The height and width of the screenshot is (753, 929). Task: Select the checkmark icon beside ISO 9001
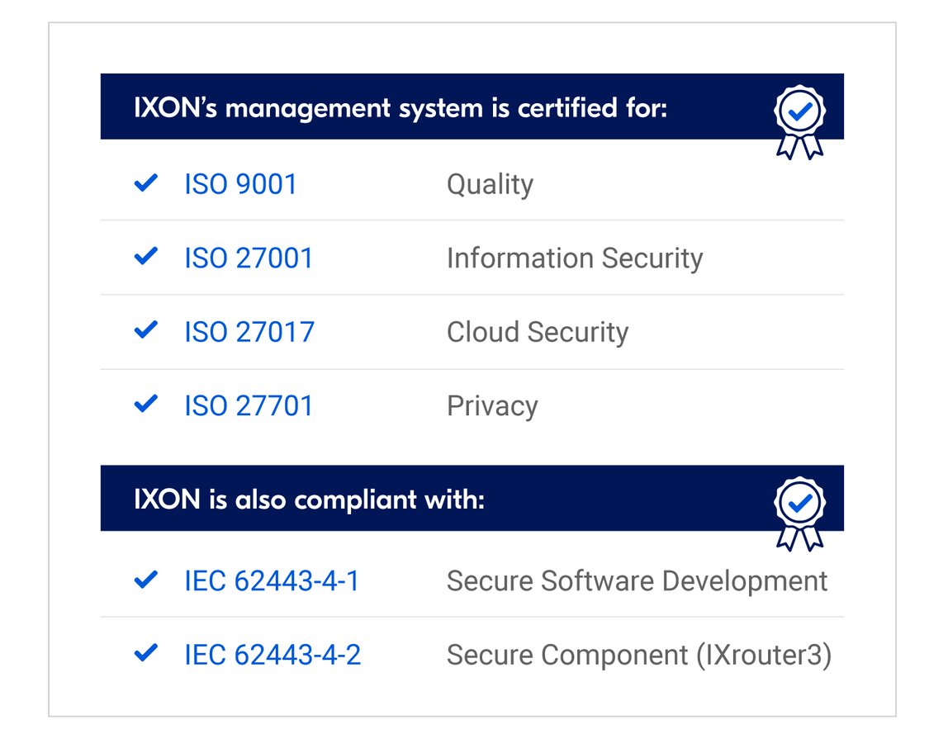click(x=145, y=183)
